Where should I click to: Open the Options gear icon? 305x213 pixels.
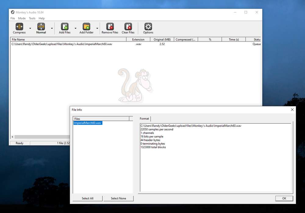[148, 26]
